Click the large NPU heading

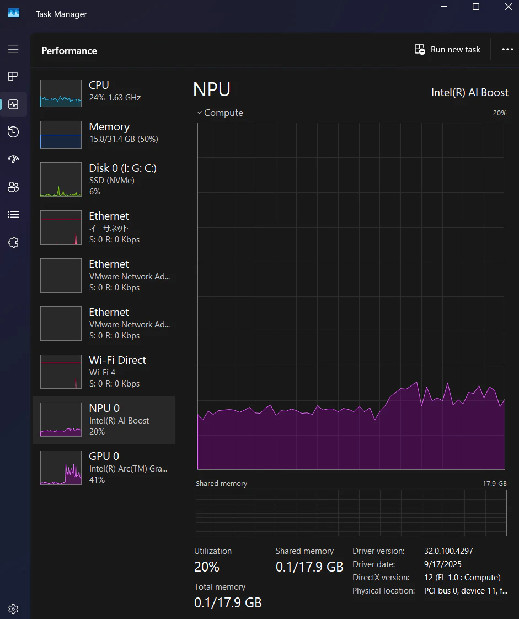pos(212,89)
